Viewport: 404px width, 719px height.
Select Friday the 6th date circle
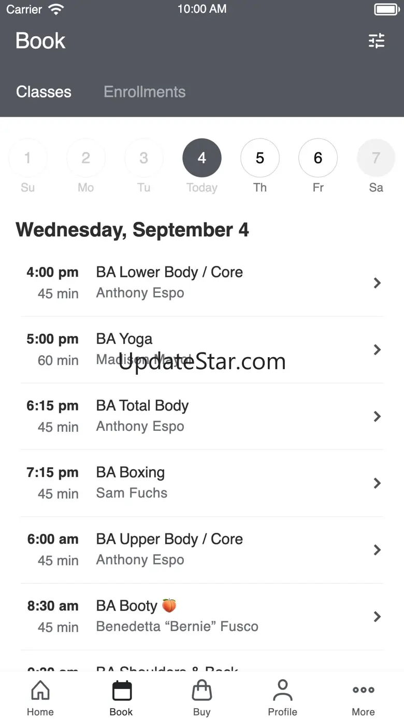pos(318,158)
